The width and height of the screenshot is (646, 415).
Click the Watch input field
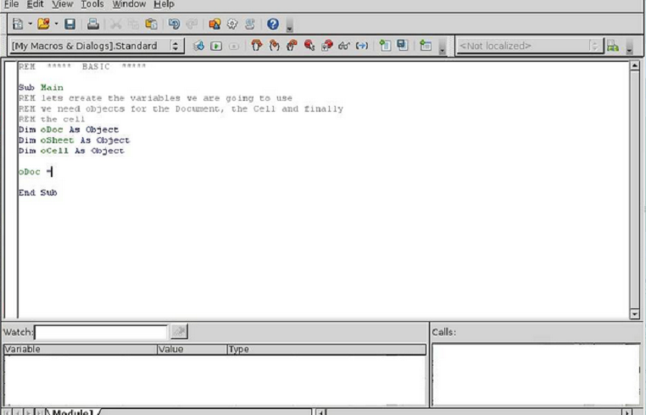102,332
